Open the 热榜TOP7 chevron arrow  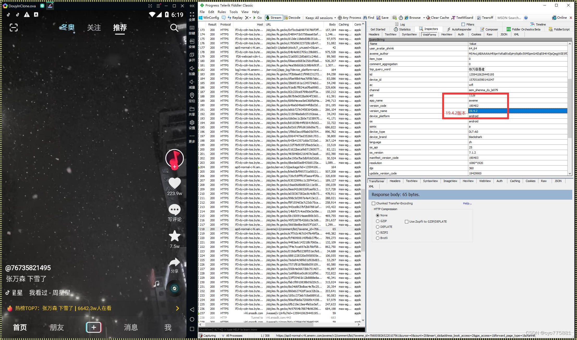(178, 308)
